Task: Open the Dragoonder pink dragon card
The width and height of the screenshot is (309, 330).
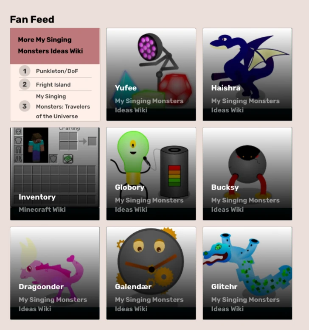Action: pyautogui.click(x=55, y=273)
